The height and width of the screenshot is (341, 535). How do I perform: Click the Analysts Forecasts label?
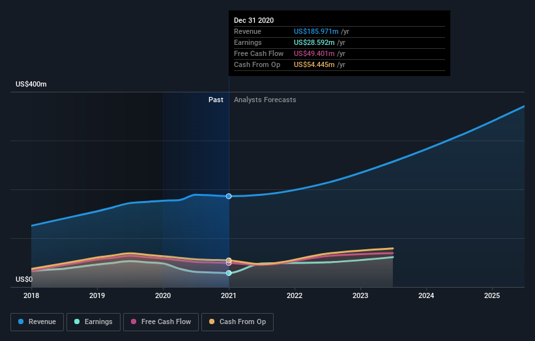tap(265, 100)
